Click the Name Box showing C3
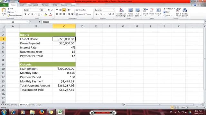The height and width of the screenshot is (115, 206). (x=13, y=22)
